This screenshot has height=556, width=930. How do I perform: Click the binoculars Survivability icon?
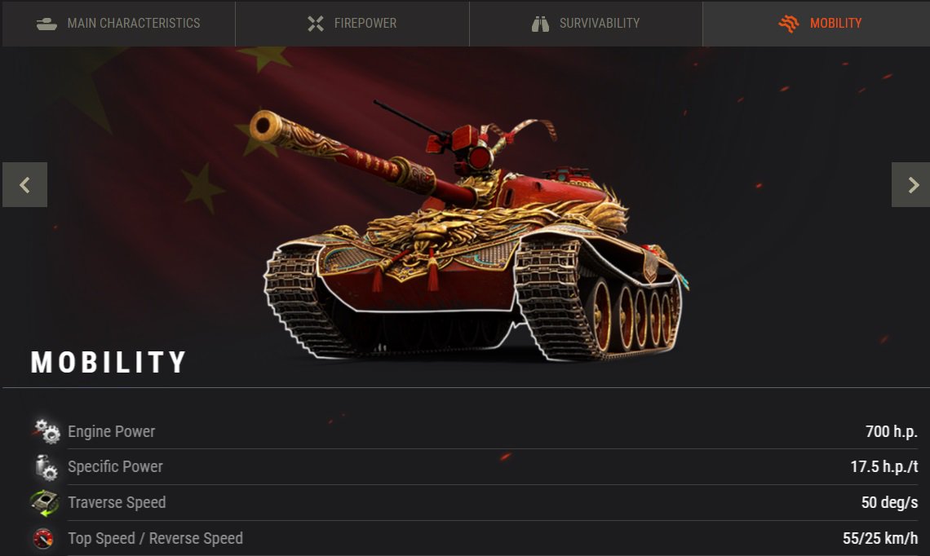click(540, 24)
